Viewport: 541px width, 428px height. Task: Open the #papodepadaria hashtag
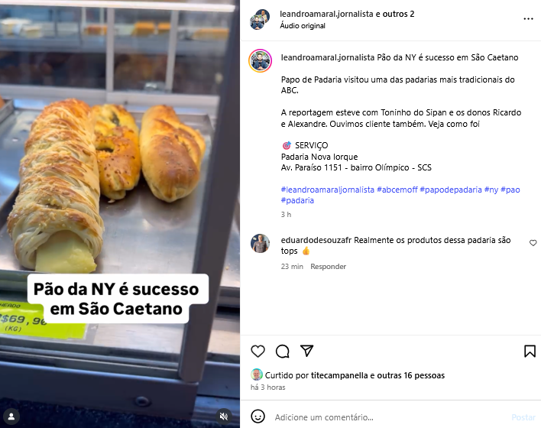coord(451,190)
